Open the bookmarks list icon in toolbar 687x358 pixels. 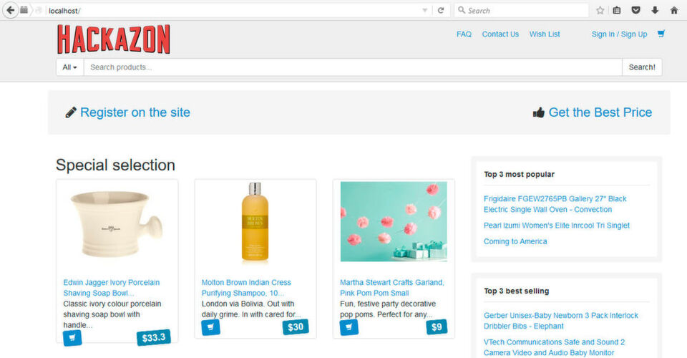pos(617,11)
